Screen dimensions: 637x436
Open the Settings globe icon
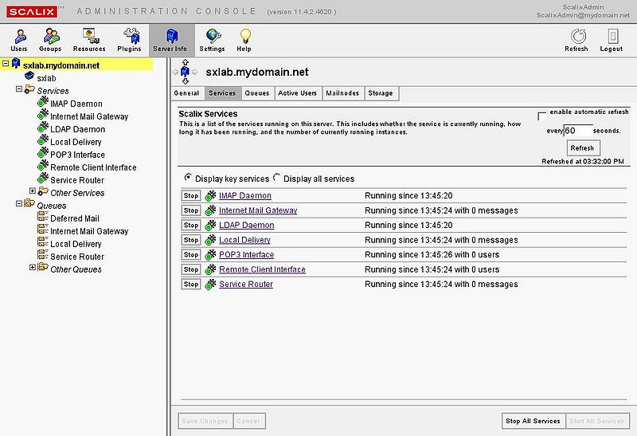point(212,37)
